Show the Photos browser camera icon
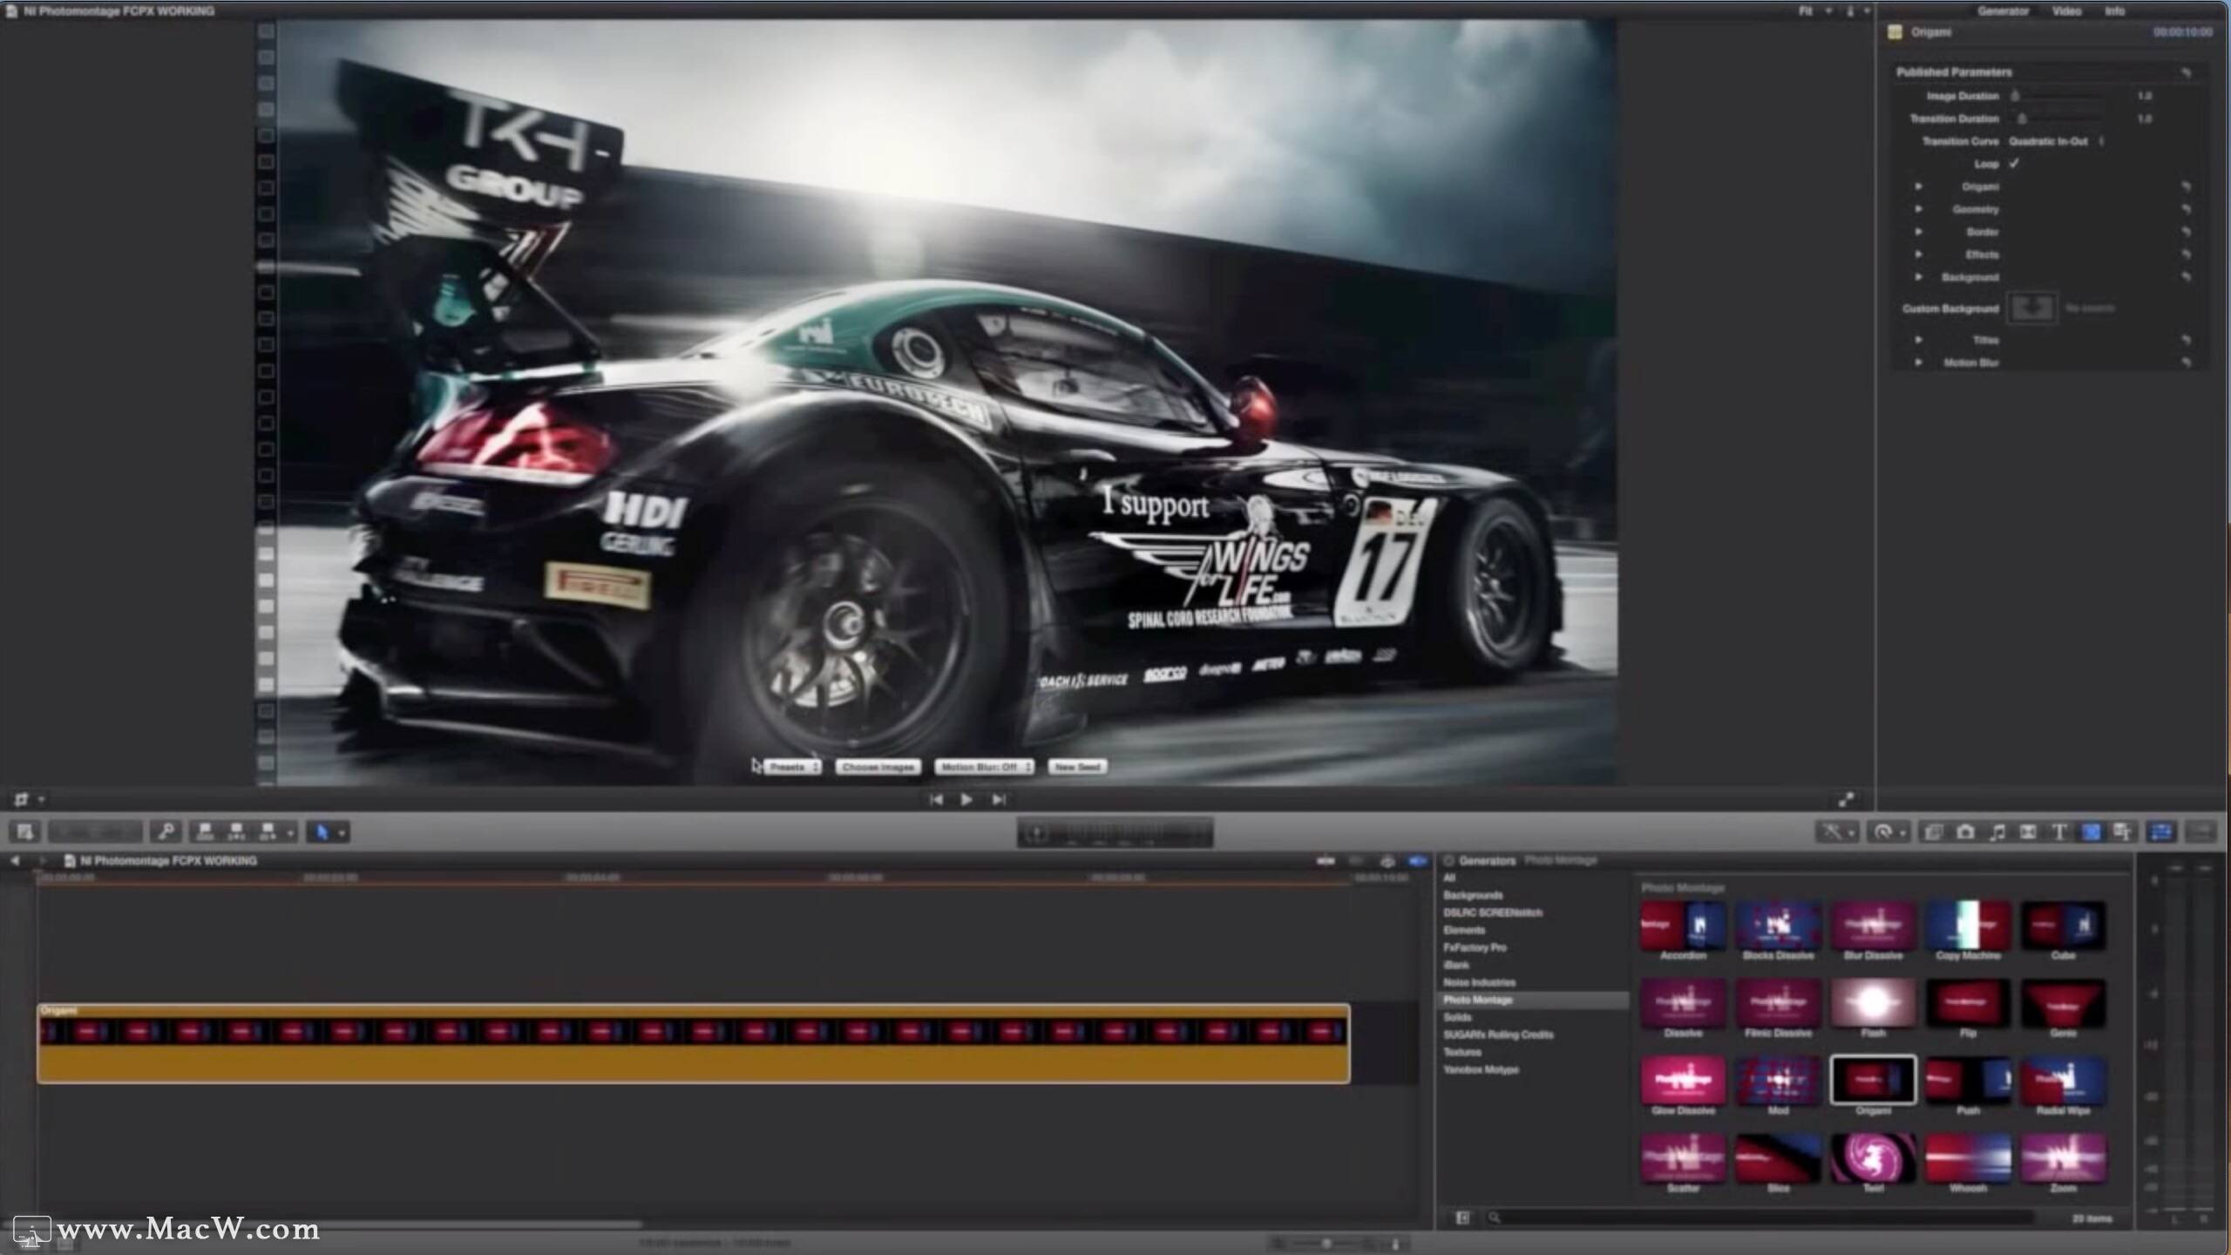Screen dimensions: 2231x1255 (1965, 831)
